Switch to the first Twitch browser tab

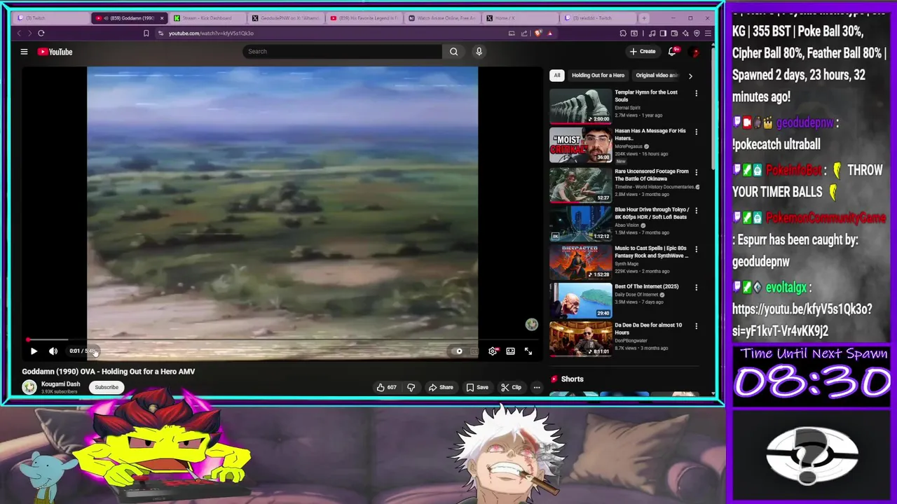pos(52,18)
